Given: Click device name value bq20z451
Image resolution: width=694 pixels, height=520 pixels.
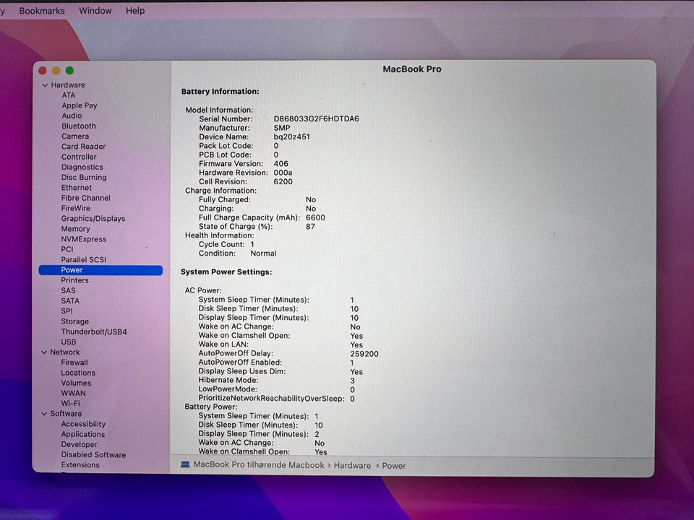Looking at the screenshot, I should coord(291,136).
